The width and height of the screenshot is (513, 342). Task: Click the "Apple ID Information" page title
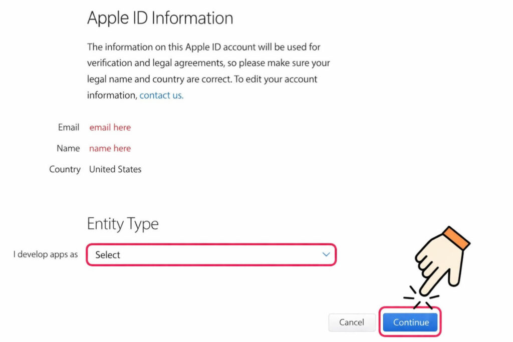point(160,18)
